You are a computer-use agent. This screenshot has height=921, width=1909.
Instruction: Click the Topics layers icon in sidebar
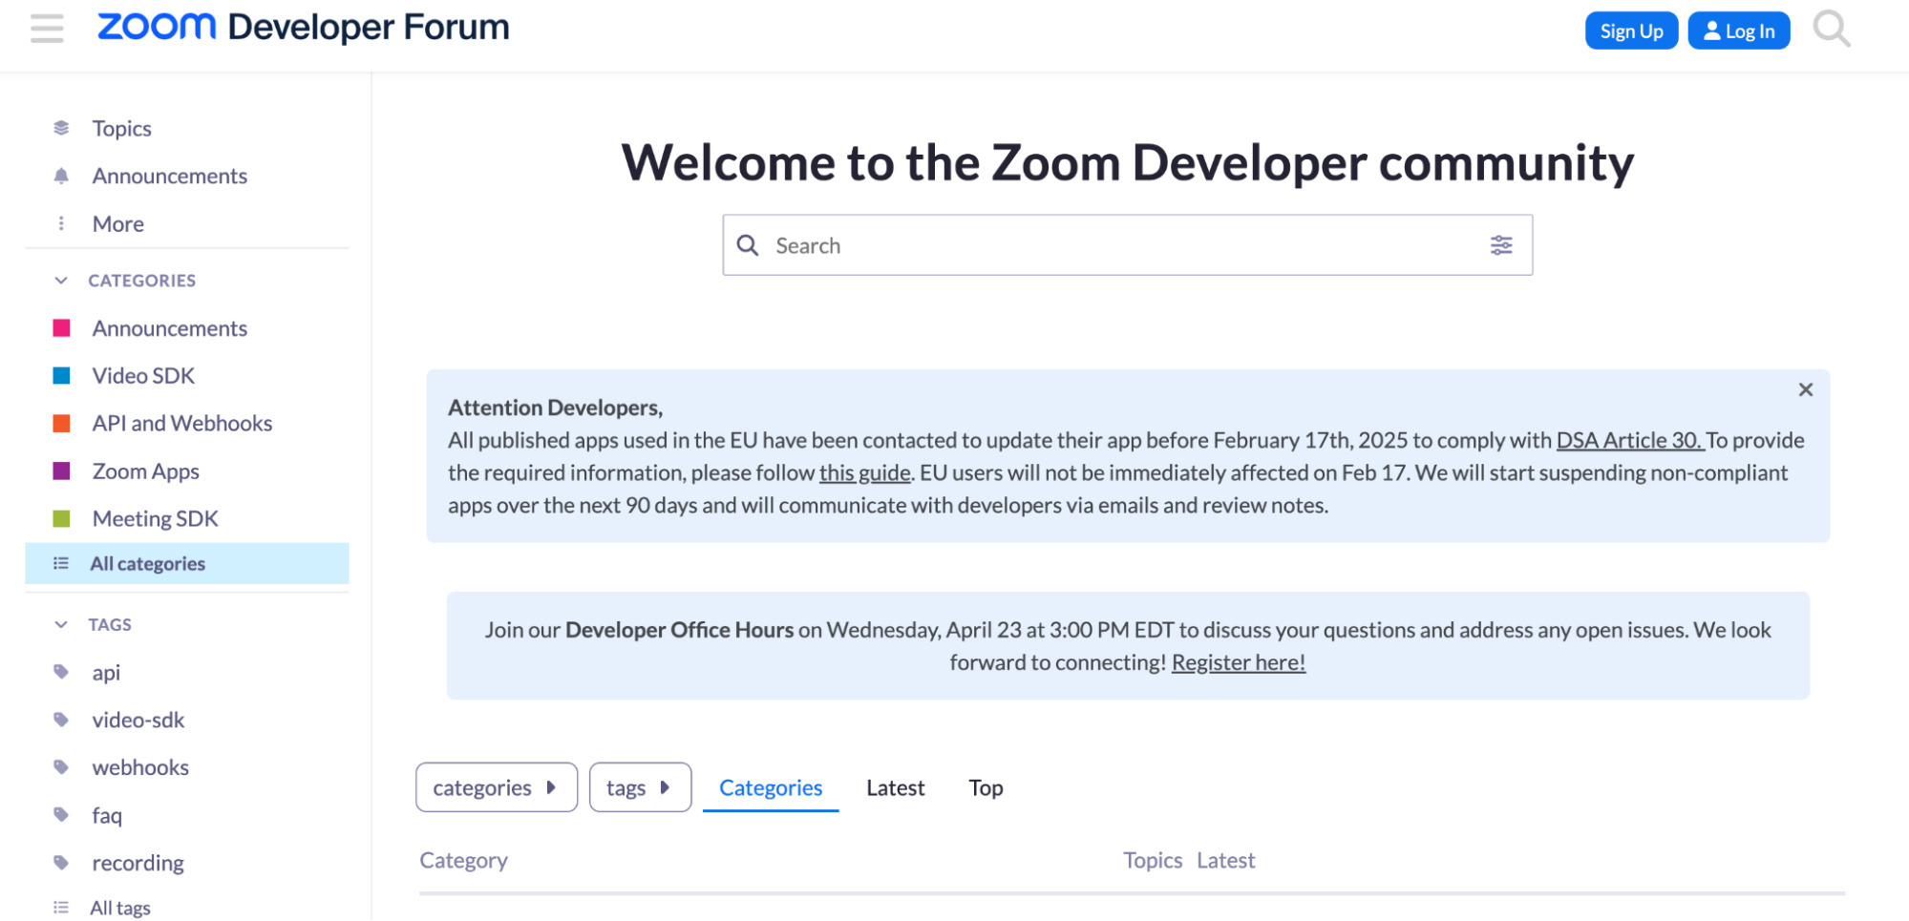pos(61,128)
